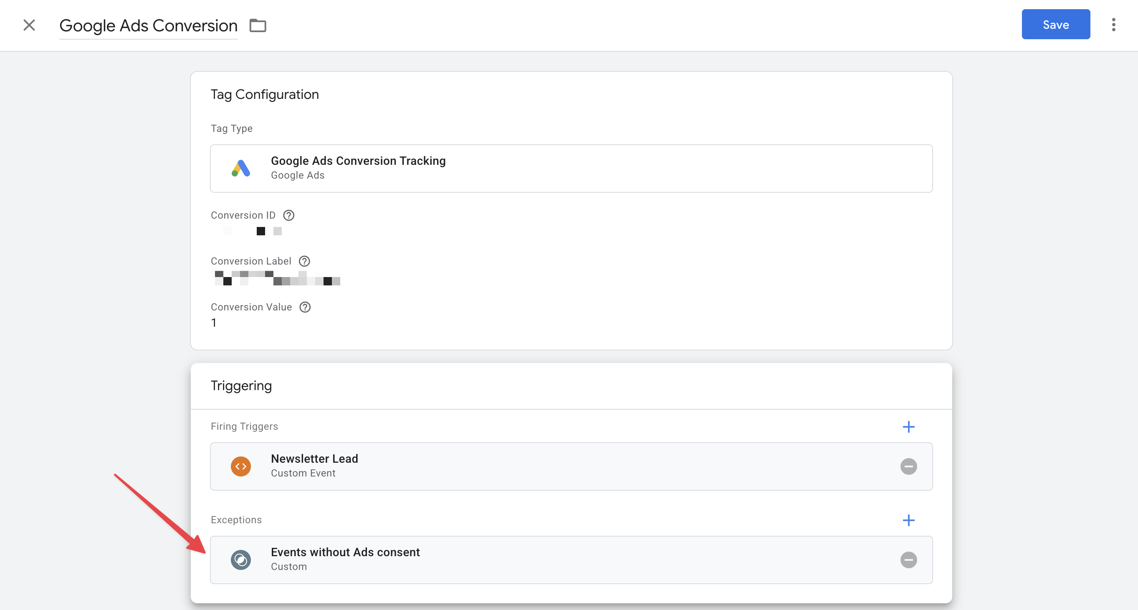Add a new firing trigger
Image resolution: width=1138 pixels, height=610 pixels.
pos(908,426)
